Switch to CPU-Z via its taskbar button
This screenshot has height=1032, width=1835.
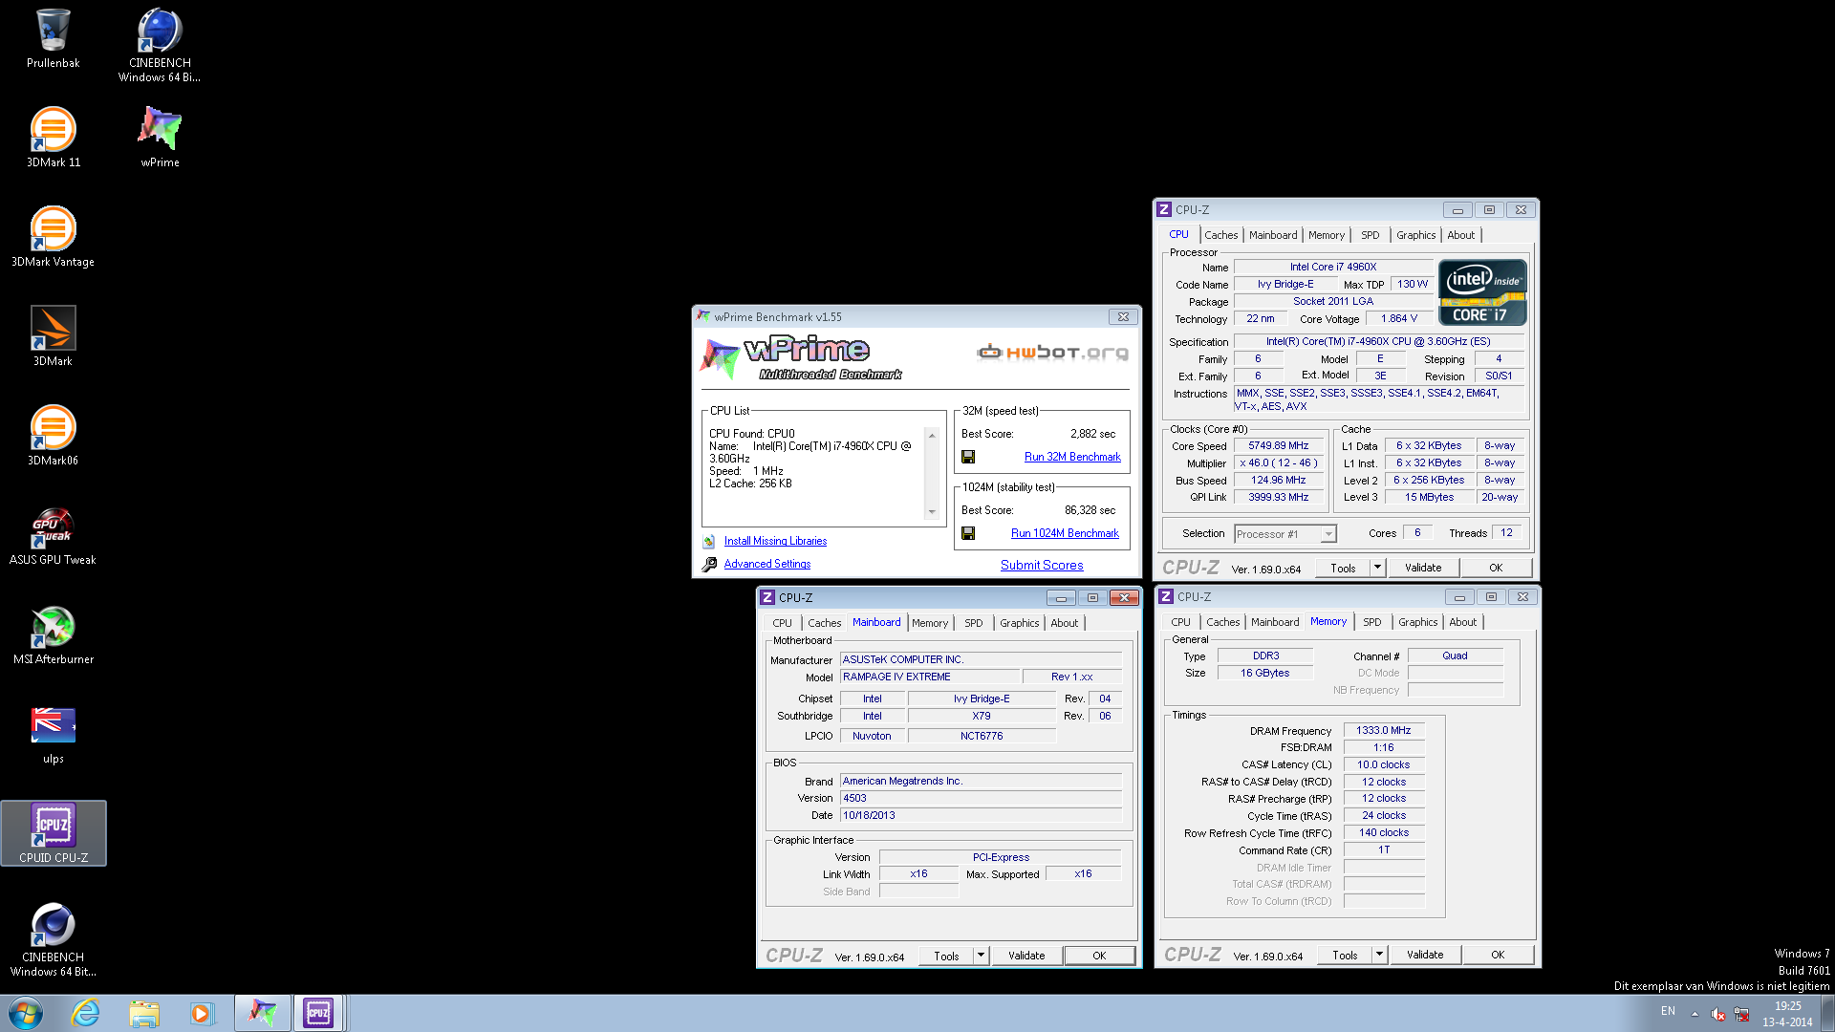(x=318, y=1013)
